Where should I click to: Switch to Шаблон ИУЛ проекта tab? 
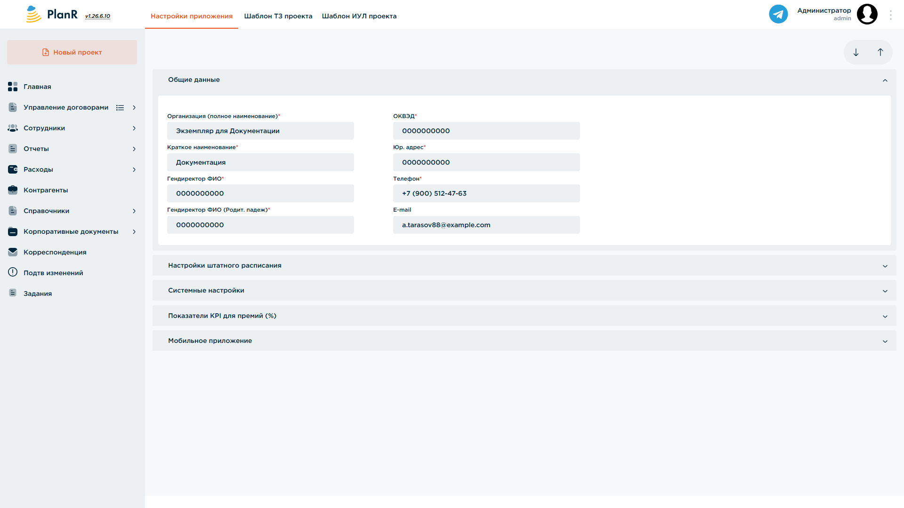[x=359, y=16]
